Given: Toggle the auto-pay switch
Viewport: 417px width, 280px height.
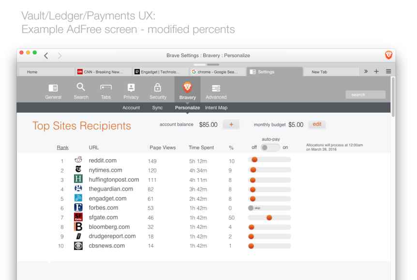Looking at the screenshot, I should pyautogui.click(x=270, y=147).
